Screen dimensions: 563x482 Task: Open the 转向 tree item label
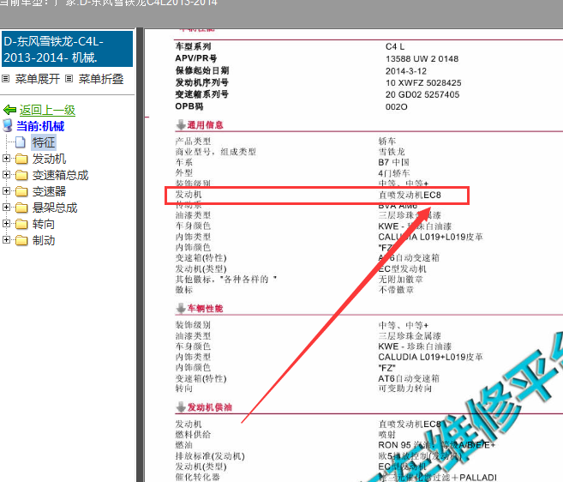44,224
